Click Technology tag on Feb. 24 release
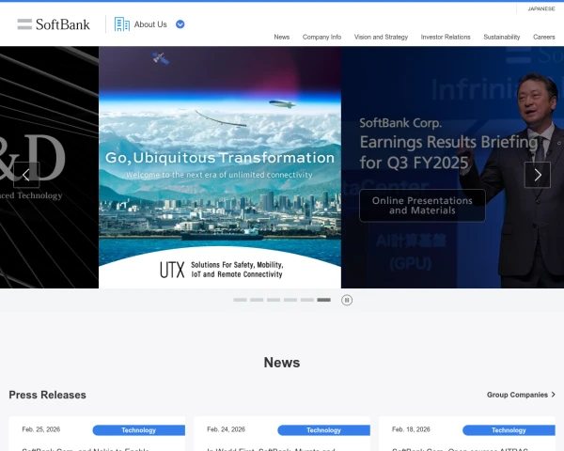Screen dimensions: 564x451 tap(323, 430)
